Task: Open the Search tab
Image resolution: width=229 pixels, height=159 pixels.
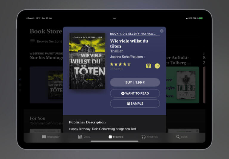Action: tap(182, 137)
